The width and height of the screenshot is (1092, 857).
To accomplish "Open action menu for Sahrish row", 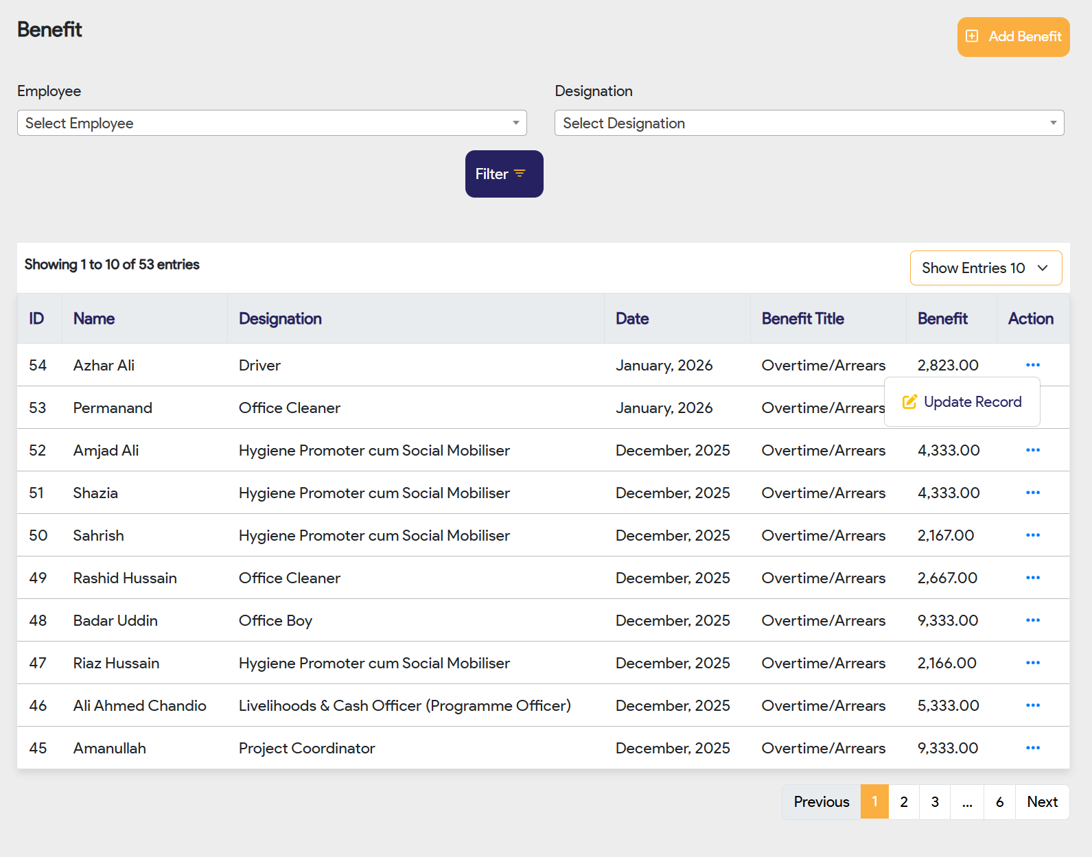I will click(x=1032, y=535).
